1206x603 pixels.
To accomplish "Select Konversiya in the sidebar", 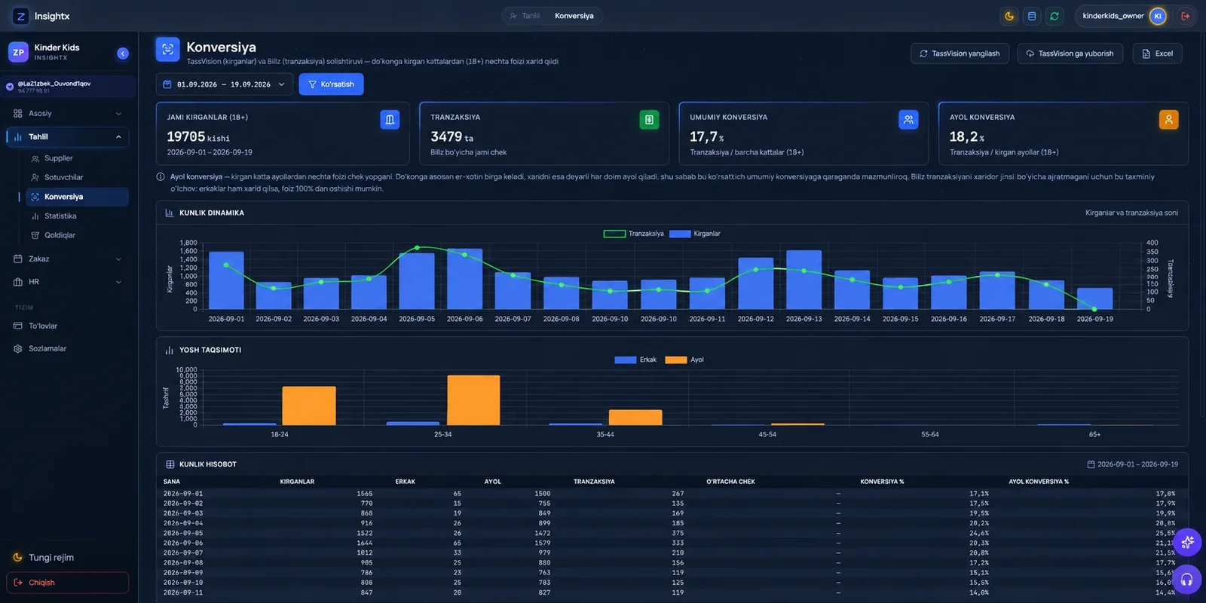I will [x=77, y=197].
